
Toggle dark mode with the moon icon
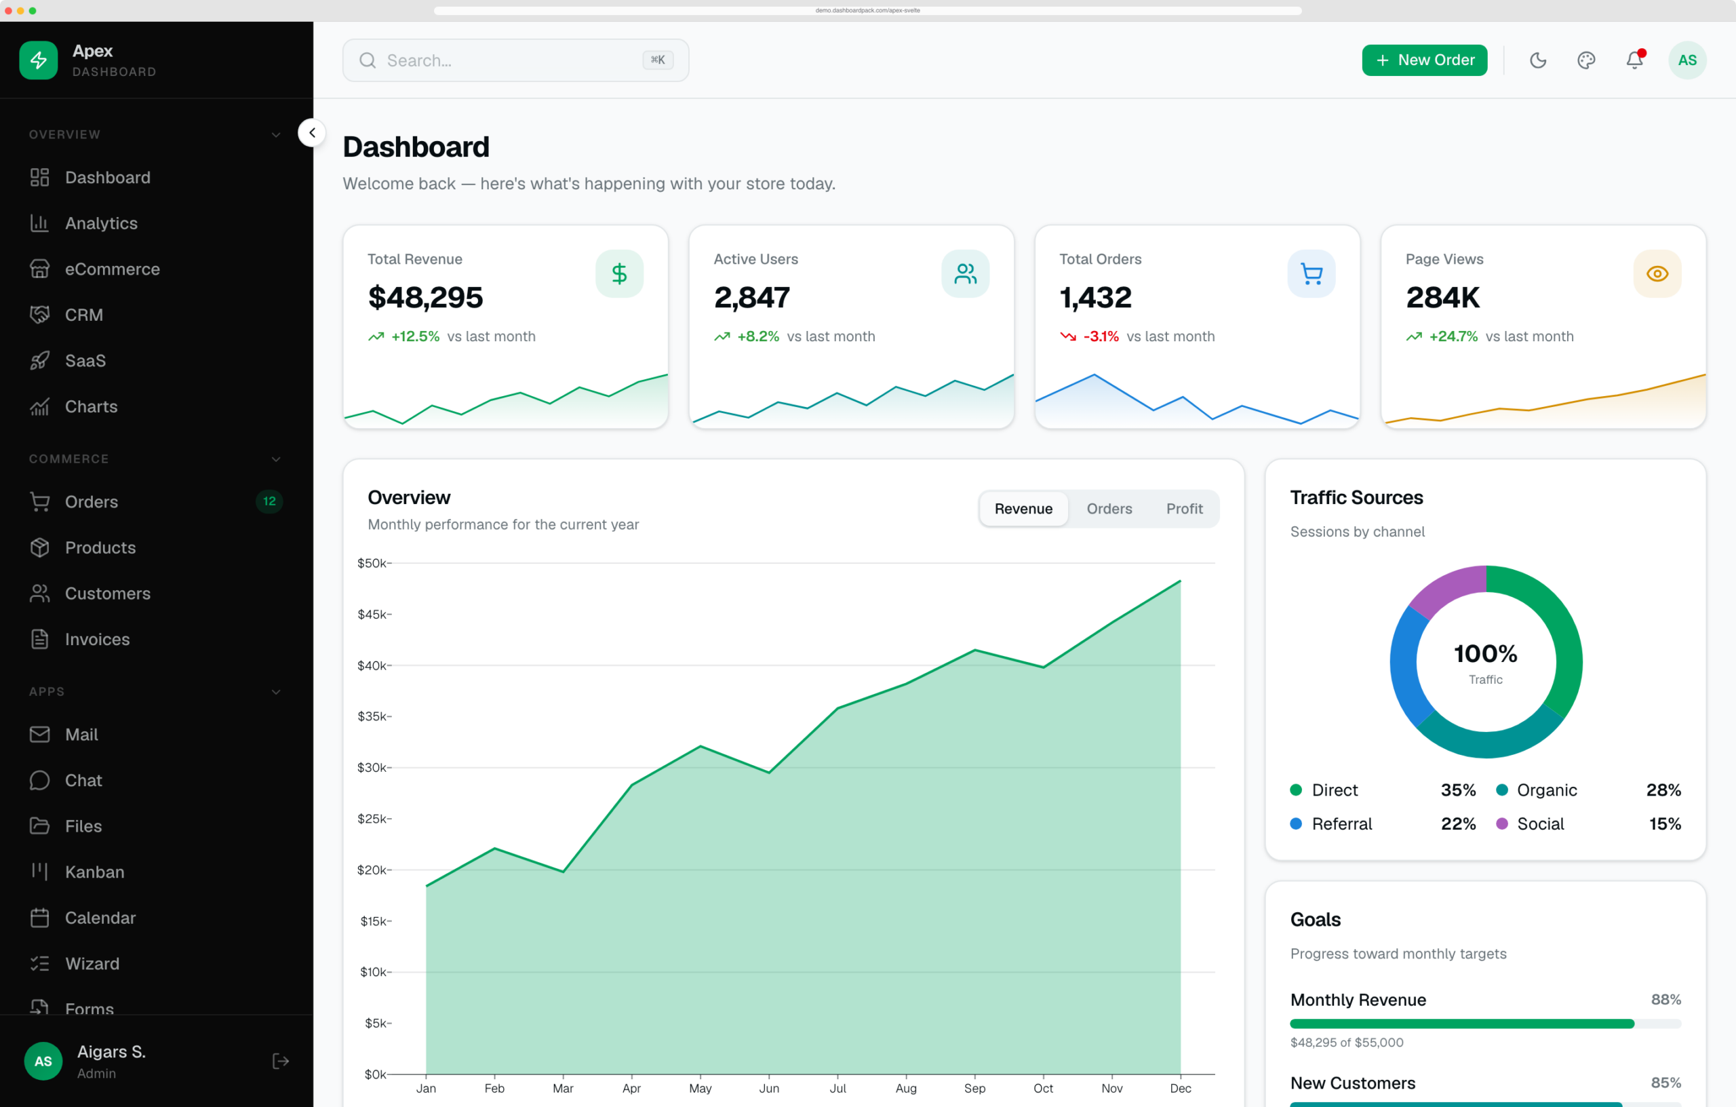pyautogui.click(x=1538, y=60)
